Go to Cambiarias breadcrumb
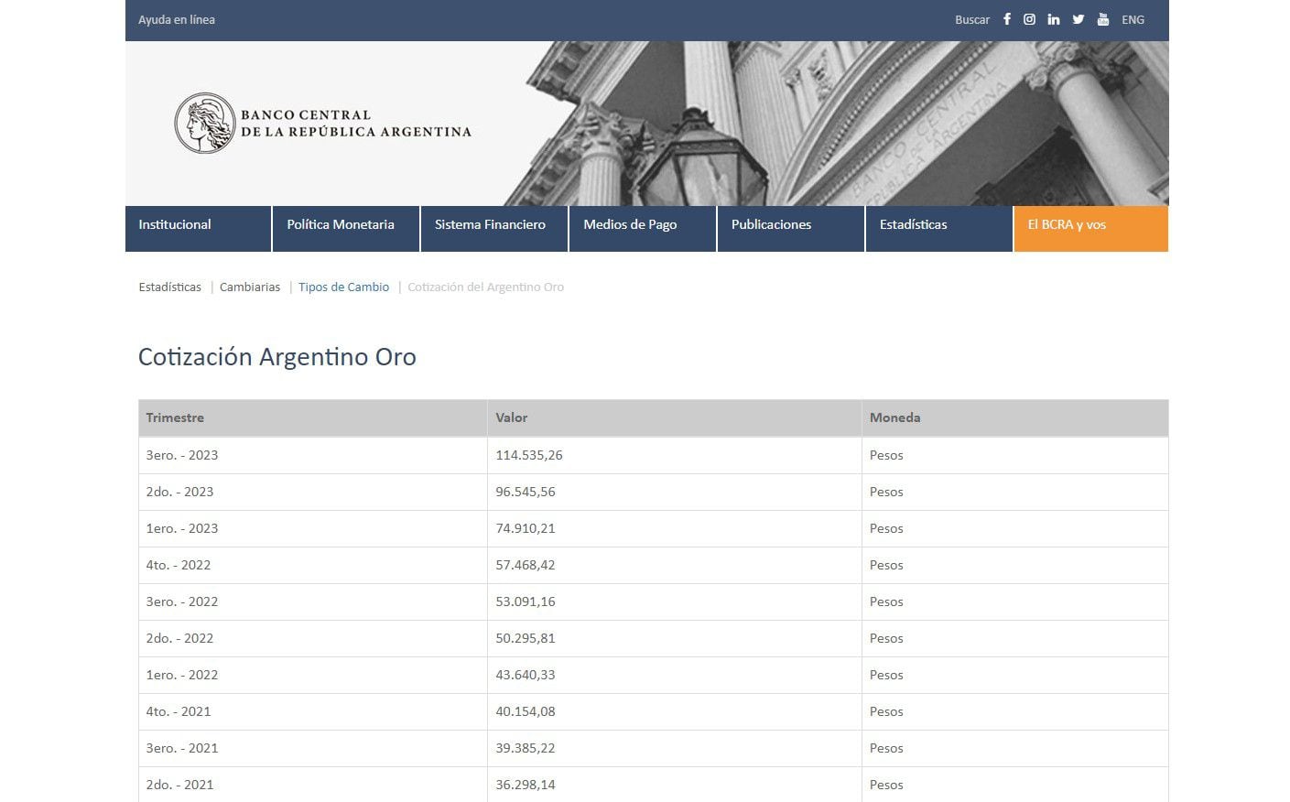 [250, 287]
